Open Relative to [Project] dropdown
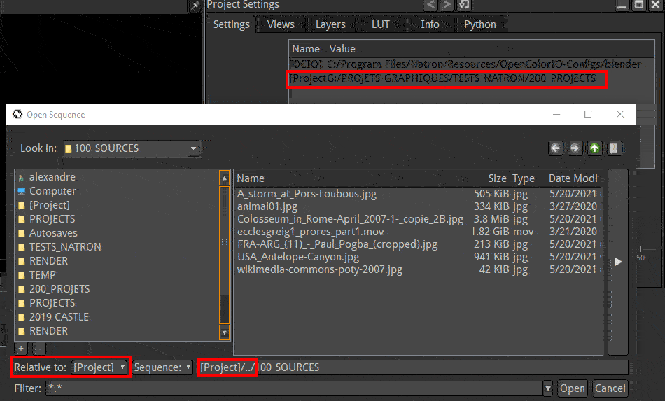The image size is (665, 401). pyautogui.click(x=99, y=367)
